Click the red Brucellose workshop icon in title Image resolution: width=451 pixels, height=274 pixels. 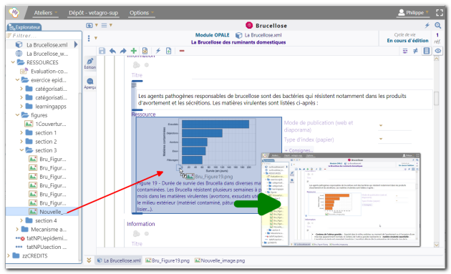[x=249, y=25]
